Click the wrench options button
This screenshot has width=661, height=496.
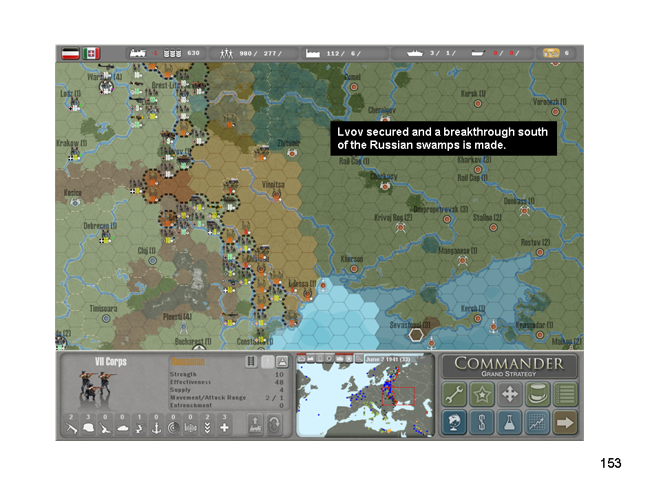tap(454, 395)
